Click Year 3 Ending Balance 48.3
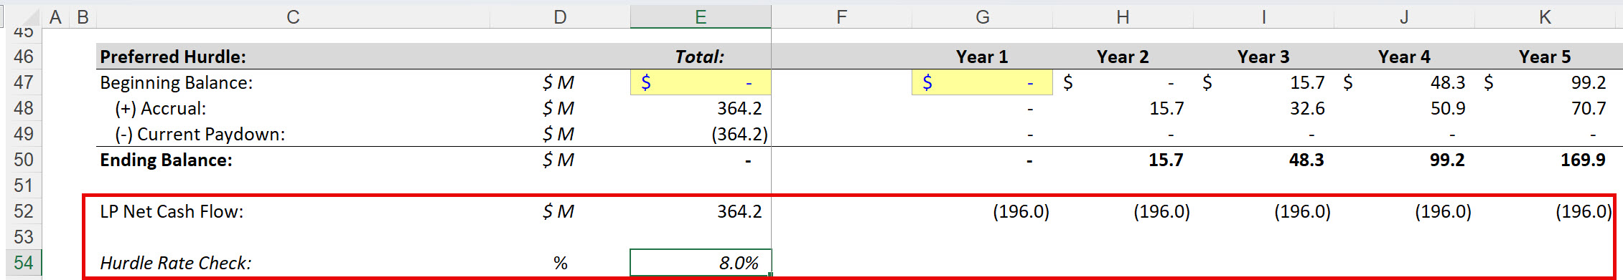 [x=1306, y=160]
